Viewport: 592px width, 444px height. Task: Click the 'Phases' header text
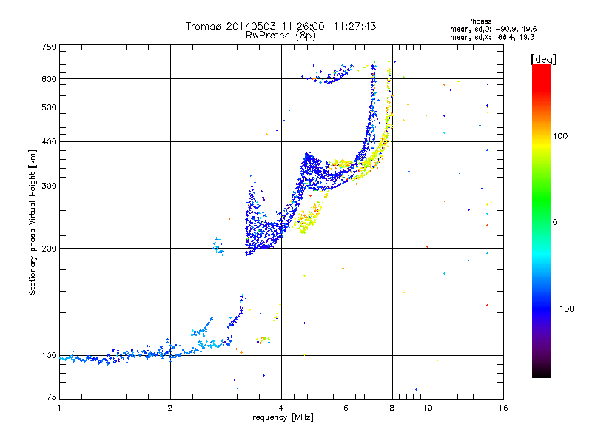coord(479,21)
